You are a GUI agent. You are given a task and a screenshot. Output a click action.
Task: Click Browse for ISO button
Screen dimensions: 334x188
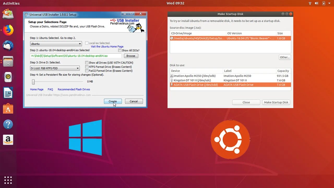coord(131,56)
